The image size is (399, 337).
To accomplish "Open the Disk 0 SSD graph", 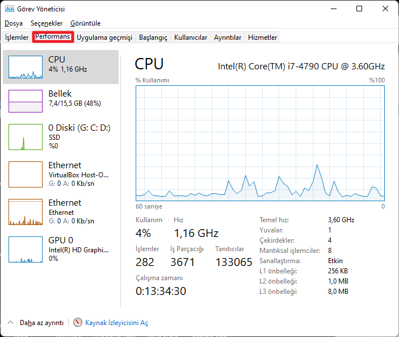I will tap(26, 137).
